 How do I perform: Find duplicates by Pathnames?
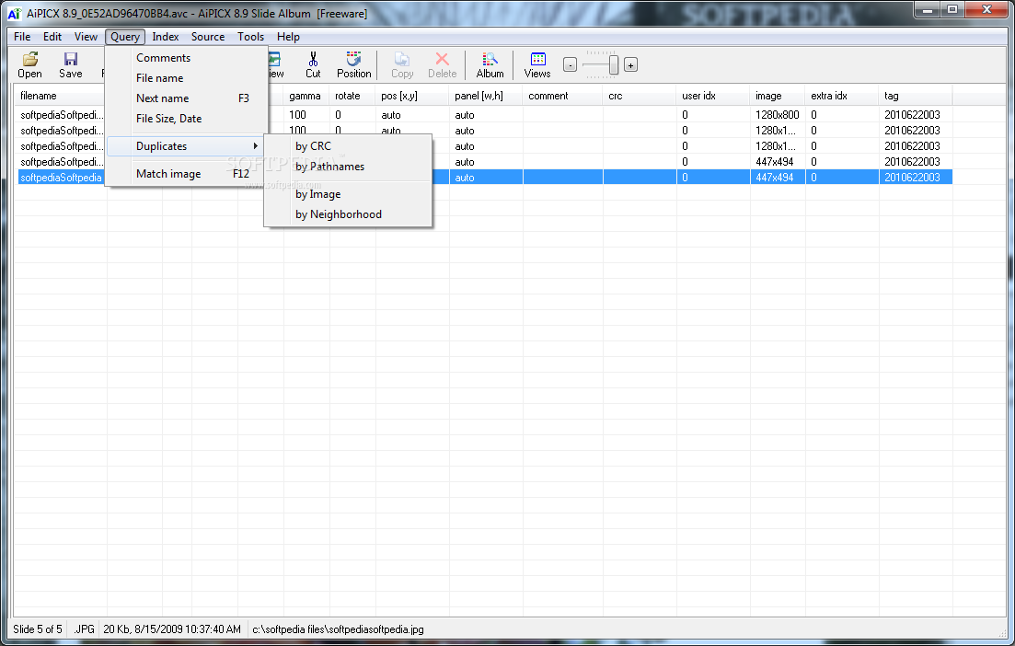coord(348,167)
